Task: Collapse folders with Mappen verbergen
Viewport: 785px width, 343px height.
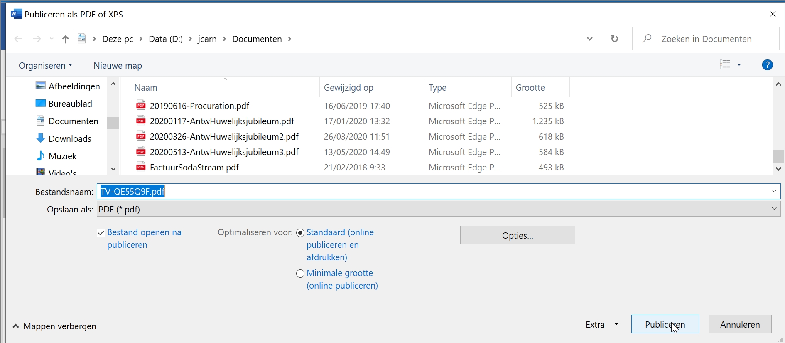Action: pyautogui.click(x=55, y=326)
